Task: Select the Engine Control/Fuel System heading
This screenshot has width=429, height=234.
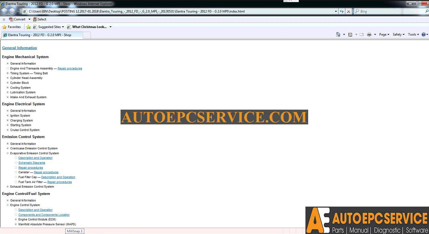Action: 26,194
